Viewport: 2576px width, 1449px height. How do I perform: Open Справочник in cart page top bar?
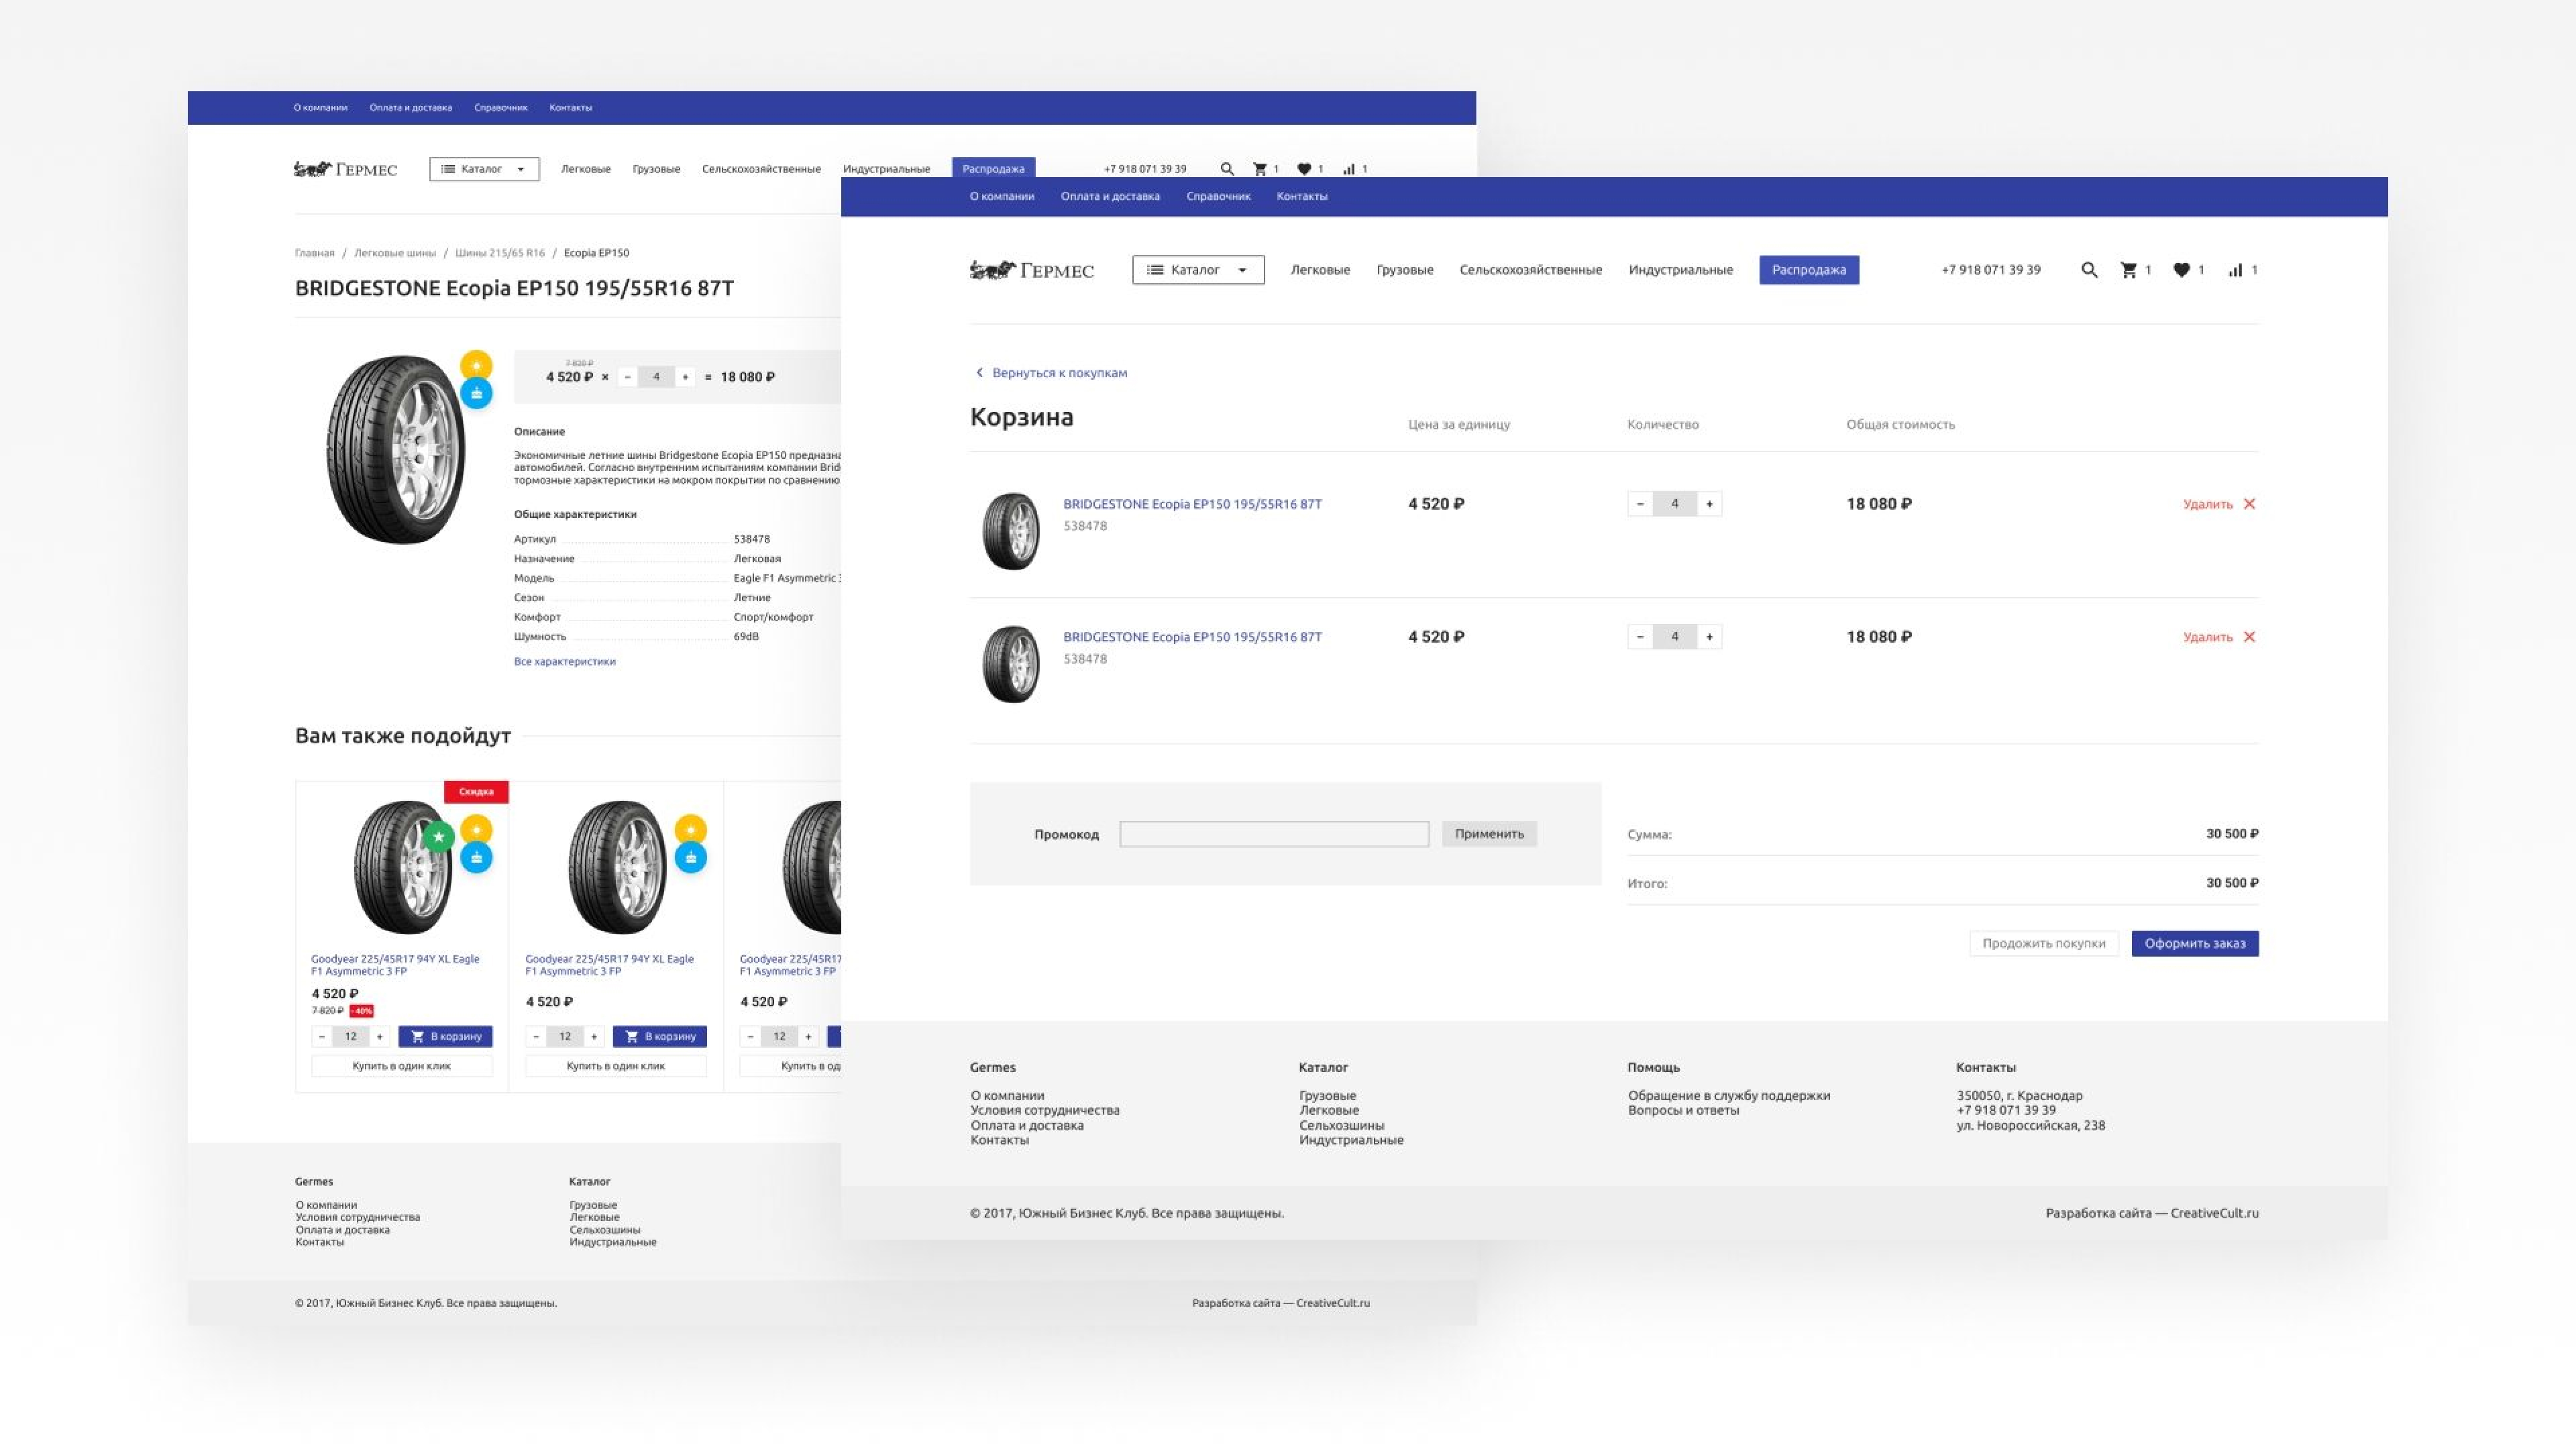click(1218, 196)
